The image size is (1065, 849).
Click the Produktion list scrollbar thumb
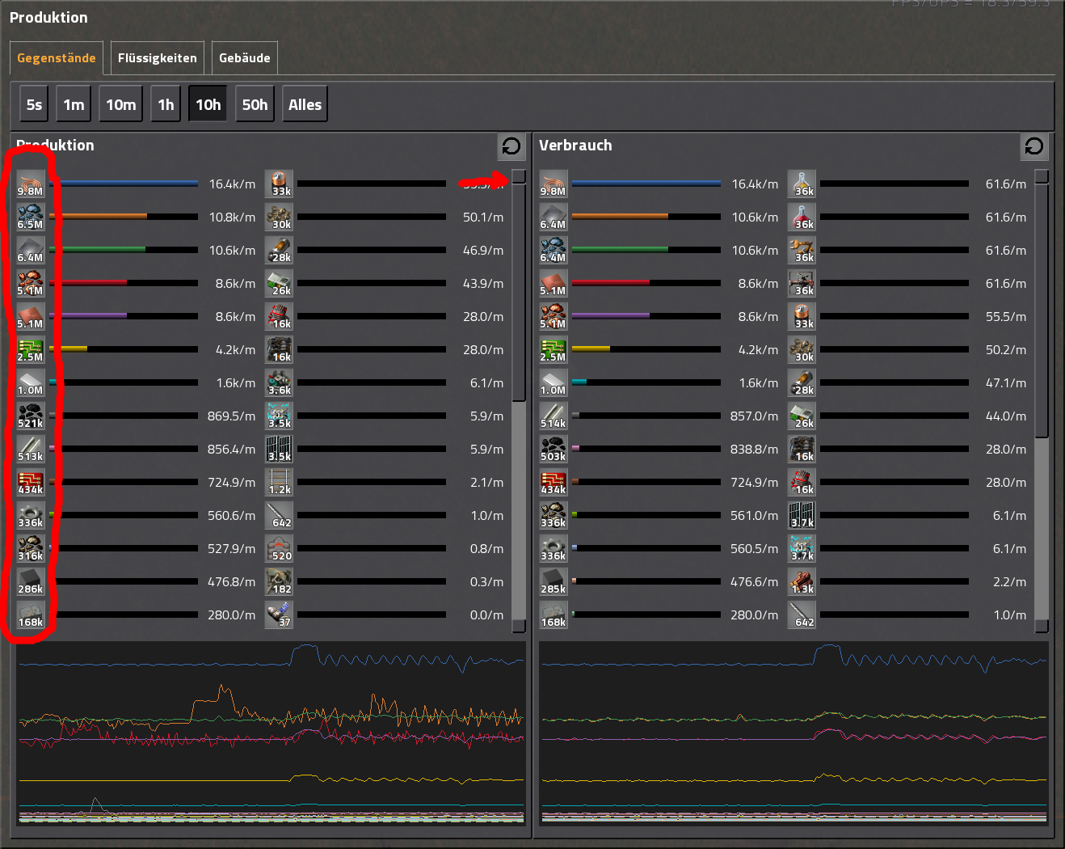520,291
